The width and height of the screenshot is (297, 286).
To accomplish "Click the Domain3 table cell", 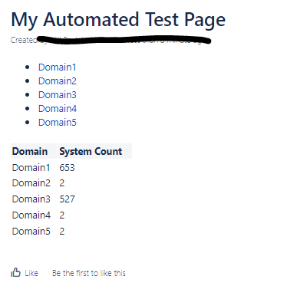I will tap(31, 199).
